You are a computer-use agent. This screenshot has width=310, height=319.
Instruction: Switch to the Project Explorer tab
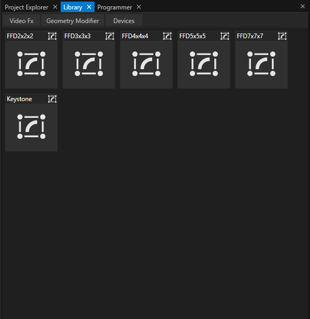[x=26, y=7]
